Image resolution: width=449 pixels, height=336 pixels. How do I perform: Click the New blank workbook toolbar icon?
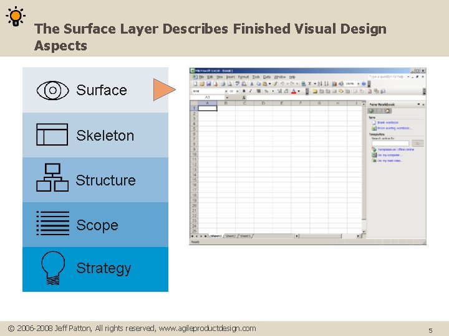point(195,84)
